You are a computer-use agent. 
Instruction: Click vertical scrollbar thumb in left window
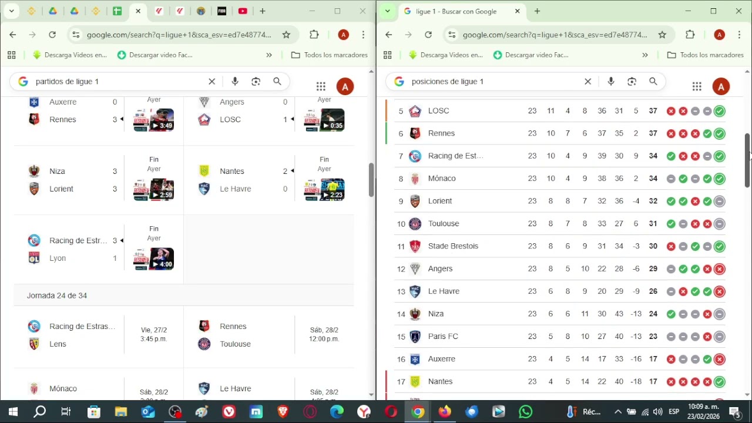[x=371, y=180]
